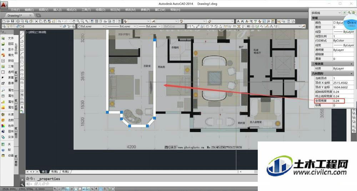
Task: Open the 格式(O) menu
Action: [71, 10]
